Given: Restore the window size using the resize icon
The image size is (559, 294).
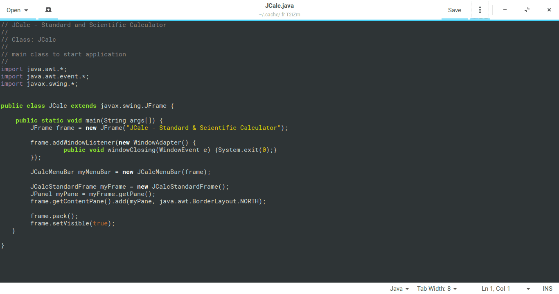Looking at the screenshot, I should tap(527, 10).
